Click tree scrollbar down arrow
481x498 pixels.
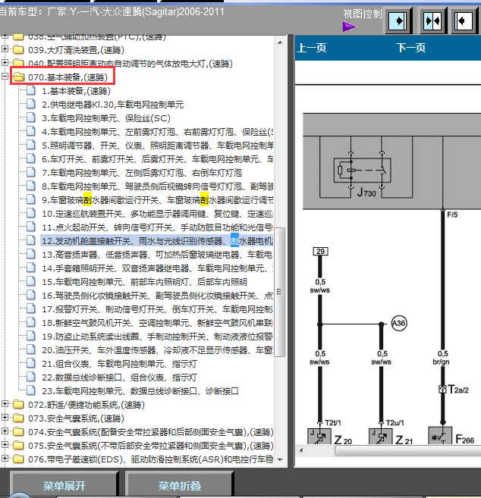280,459
